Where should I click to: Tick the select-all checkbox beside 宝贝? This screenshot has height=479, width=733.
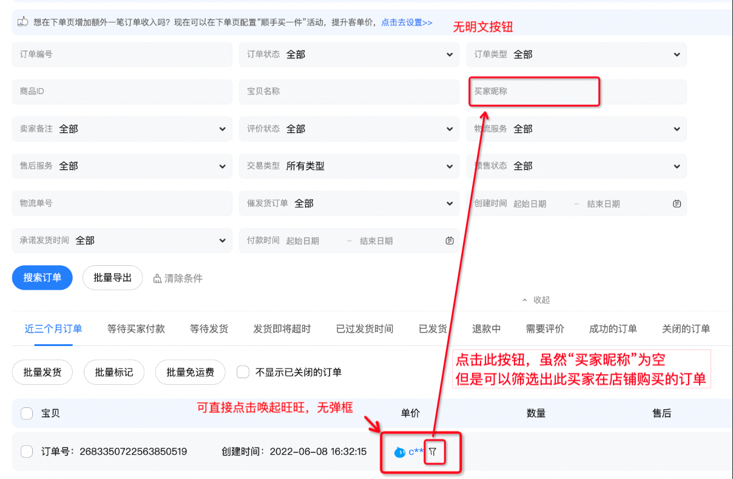click(x=27, y=413)
